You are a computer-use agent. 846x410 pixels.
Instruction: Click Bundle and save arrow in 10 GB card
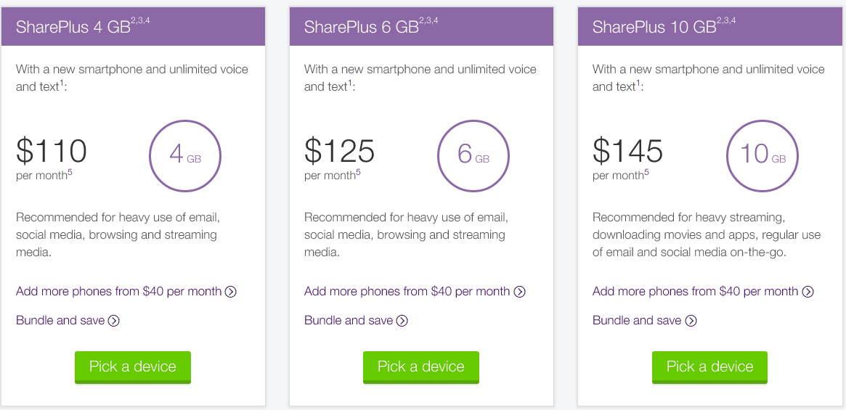[x=691, y=321]
